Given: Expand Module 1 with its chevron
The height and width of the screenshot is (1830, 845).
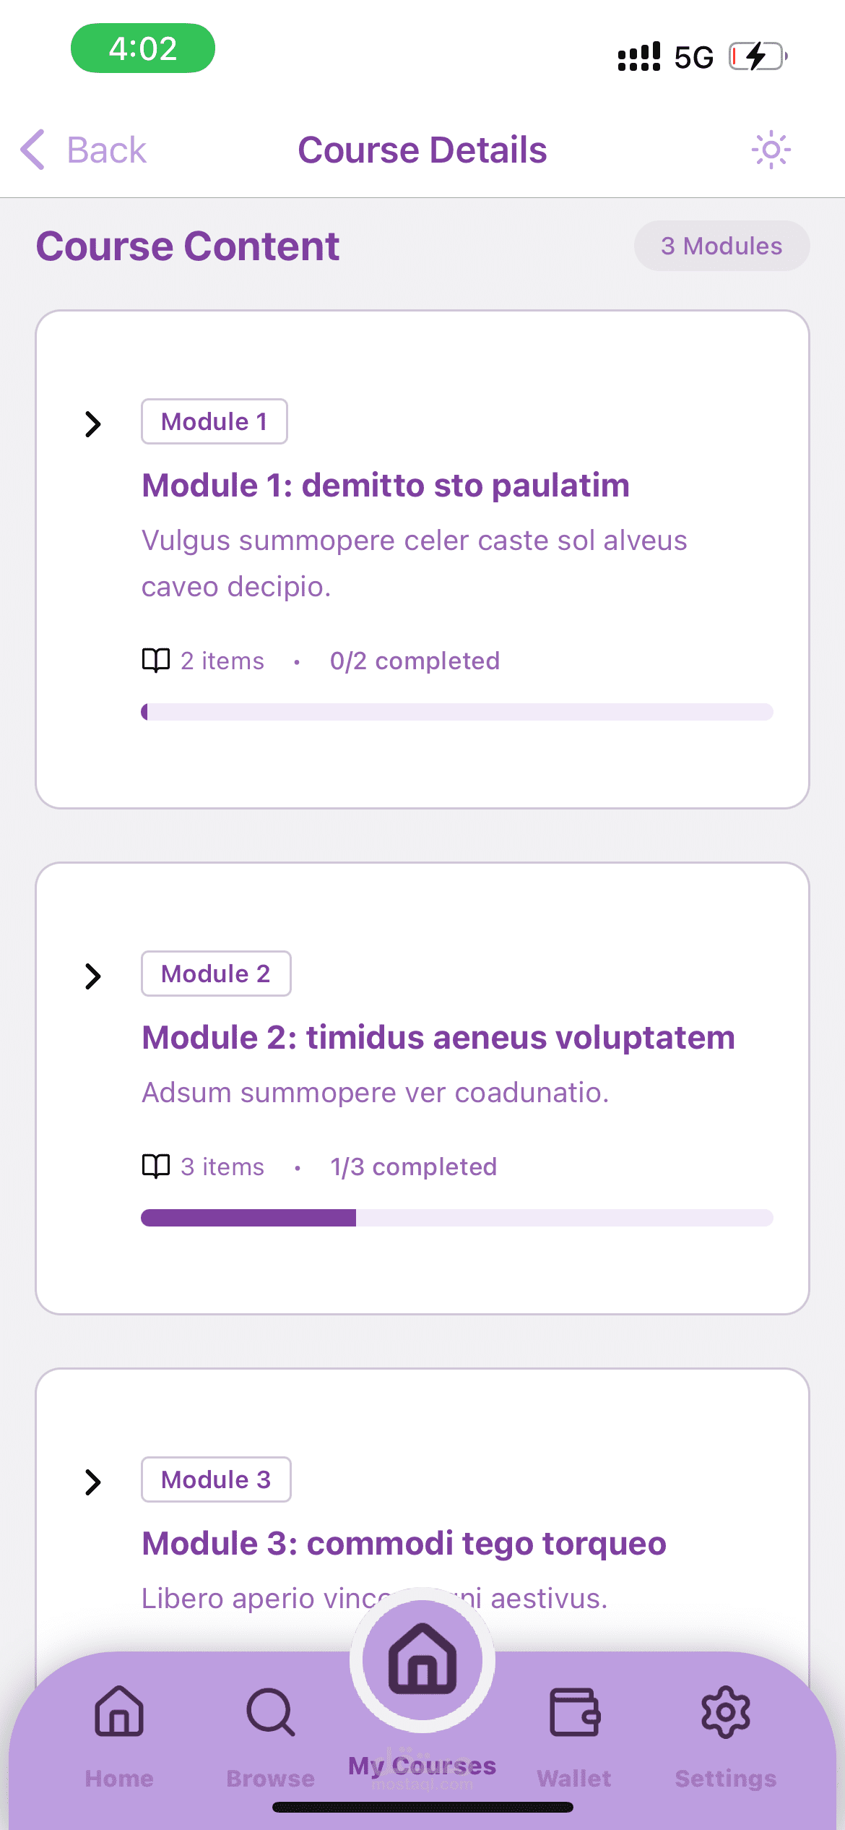Looking at the screenshot, I should pos(92,424).
